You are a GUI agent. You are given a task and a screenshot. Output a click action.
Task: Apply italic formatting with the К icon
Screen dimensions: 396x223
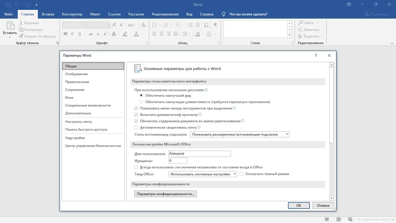click(x=72, y=34)
